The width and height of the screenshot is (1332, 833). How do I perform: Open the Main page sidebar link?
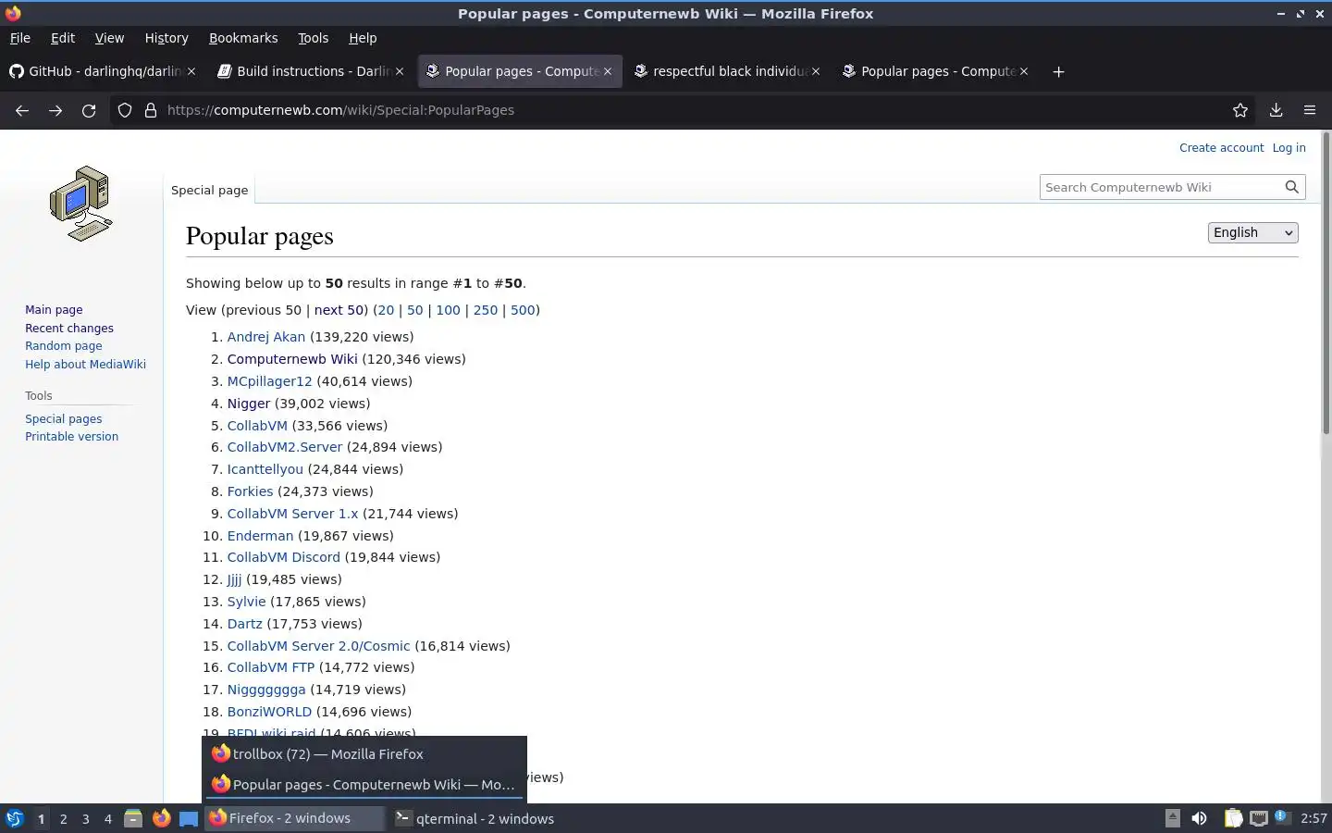point(54,310)
